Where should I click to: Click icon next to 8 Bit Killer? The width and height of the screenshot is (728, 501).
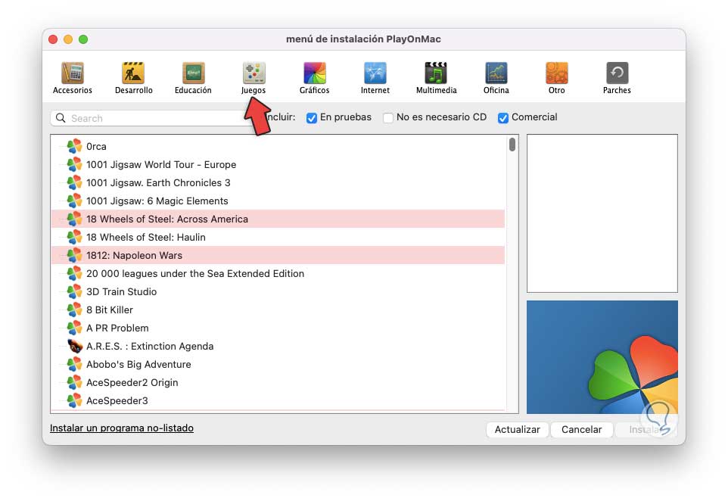[74, 310]
